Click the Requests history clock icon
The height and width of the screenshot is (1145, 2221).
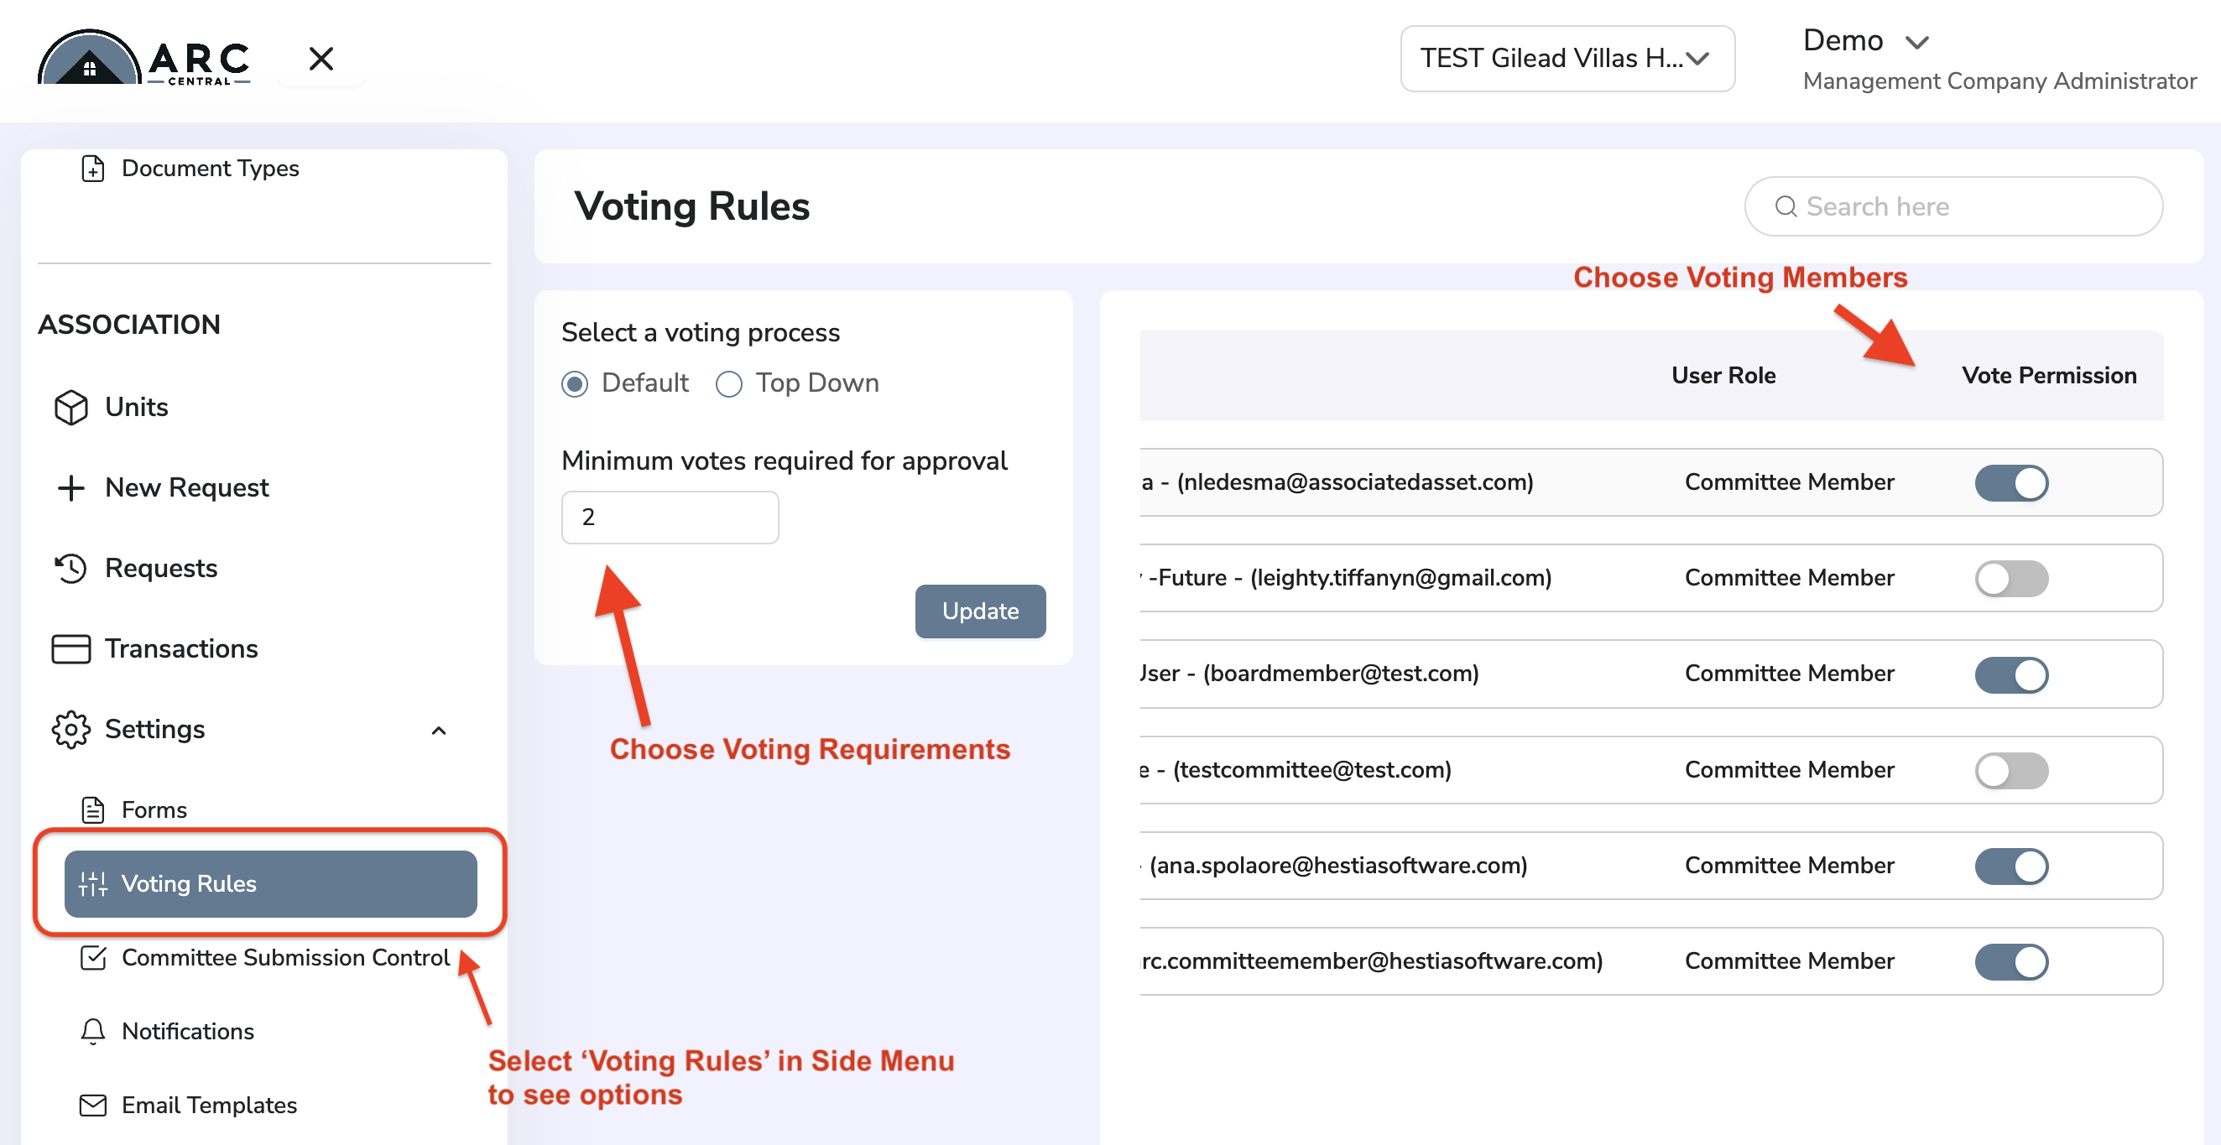pos(70,568)
